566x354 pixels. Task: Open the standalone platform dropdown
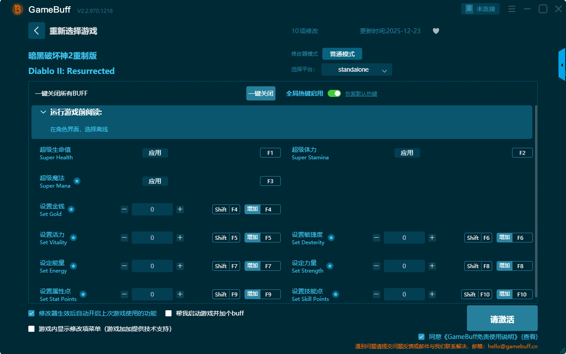coord(356,70)
